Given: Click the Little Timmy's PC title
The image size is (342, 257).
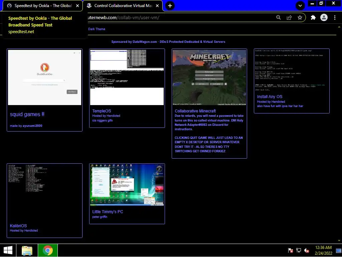Looking at the screenshot, I should 108,212.
